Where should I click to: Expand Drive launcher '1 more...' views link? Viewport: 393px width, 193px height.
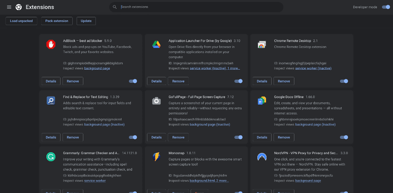pyautogui.click(x=233, y=68)
